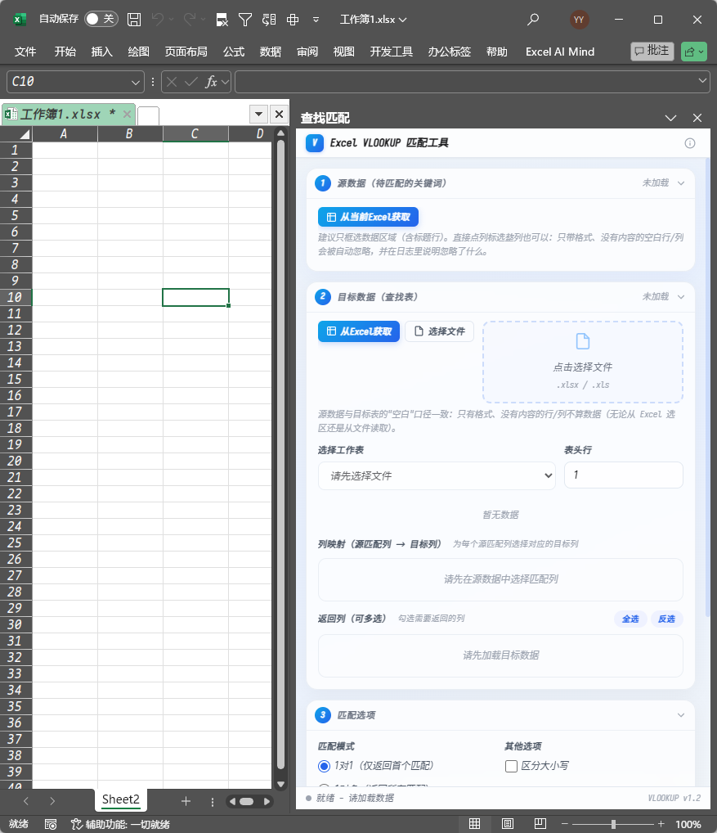Image resolution: width=717 pixels, height=833 pixels.
Task: Enable the 区分大小写 checkbox
Action: point(511,766)
